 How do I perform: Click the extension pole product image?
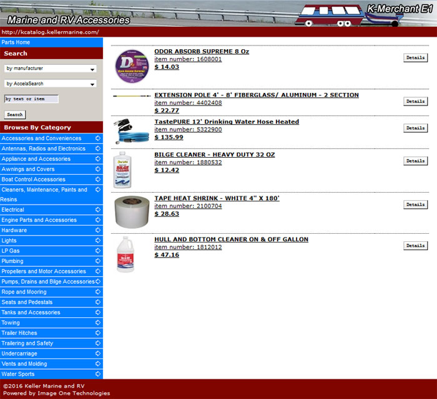132,96
